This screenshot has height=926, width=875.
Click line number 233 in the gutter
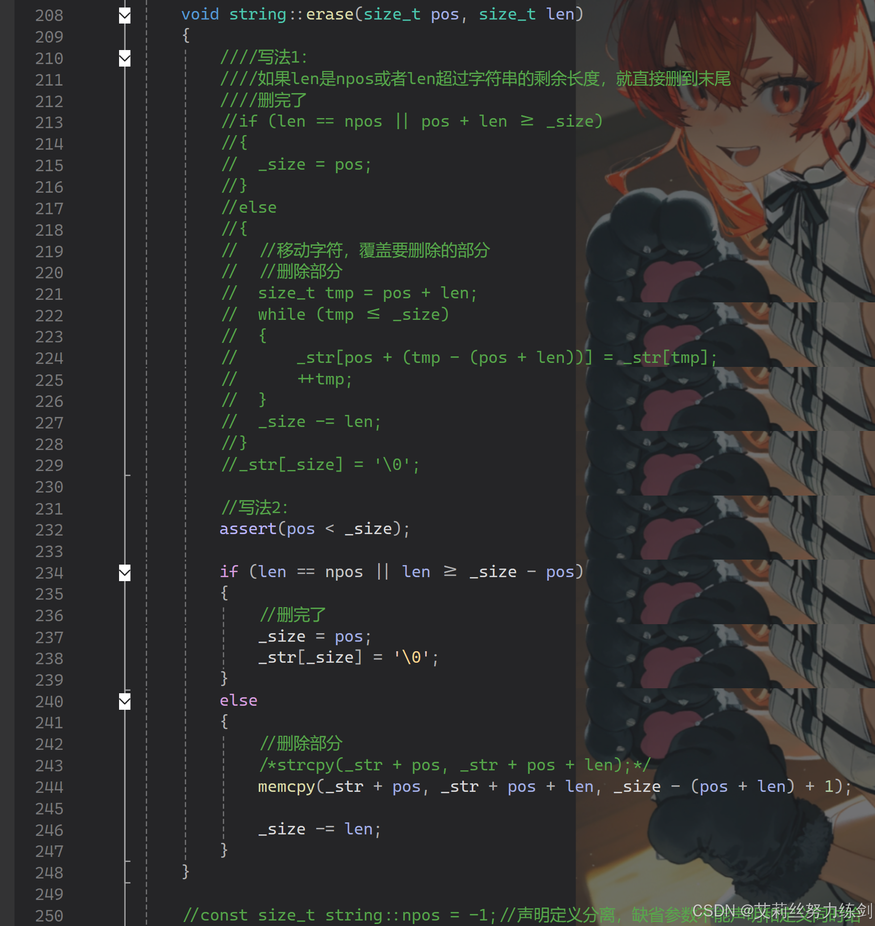(49, 552)
